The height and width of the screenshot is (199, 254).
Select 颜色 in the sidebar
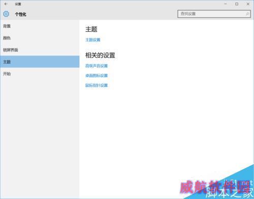pyautogui.click(x=40, y=38)
